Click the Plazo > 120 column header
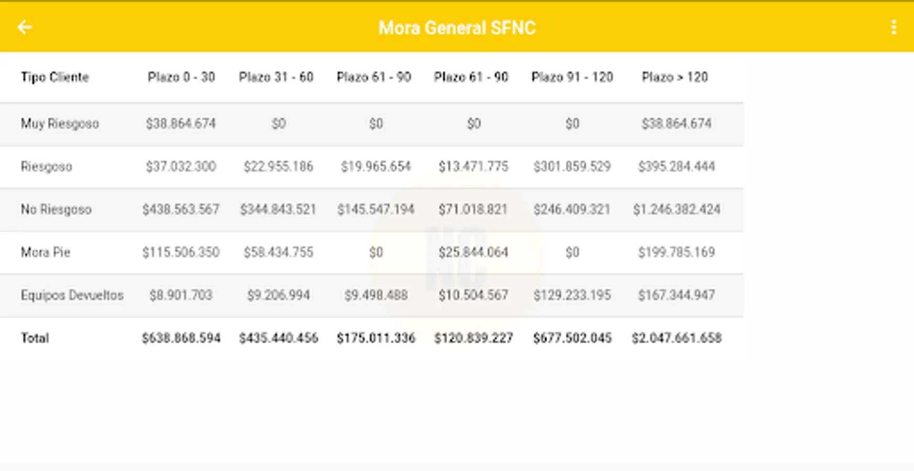The height and width of the screenshot is (471, 914). [675, 77]
